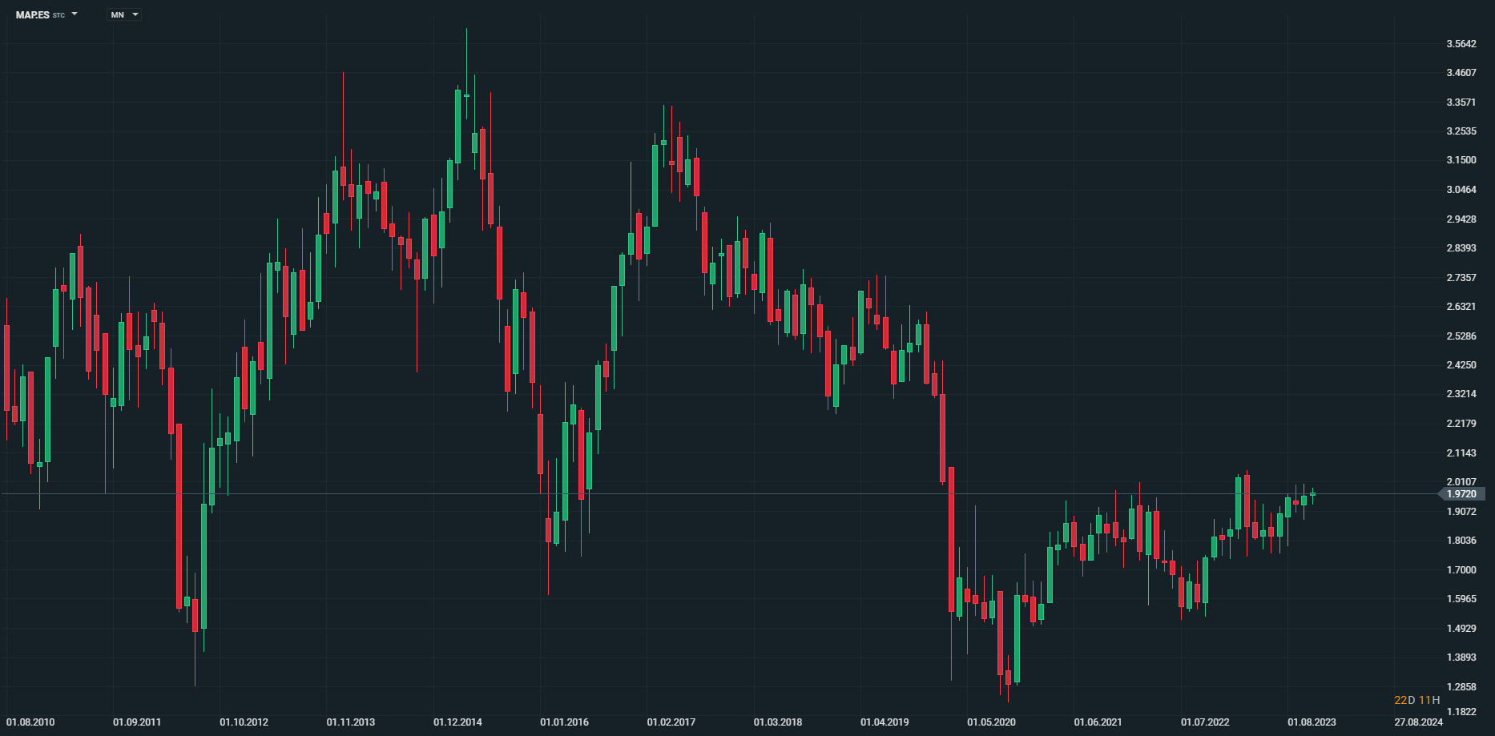Click the 01.08.2010 date on time axis
The image size is (1495, 736).
[30, 722]
